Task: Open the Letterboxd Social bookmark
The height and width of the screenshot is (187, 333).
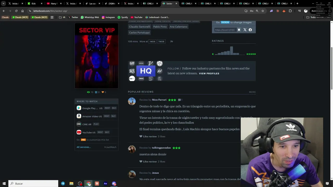Action: point(157,17)
